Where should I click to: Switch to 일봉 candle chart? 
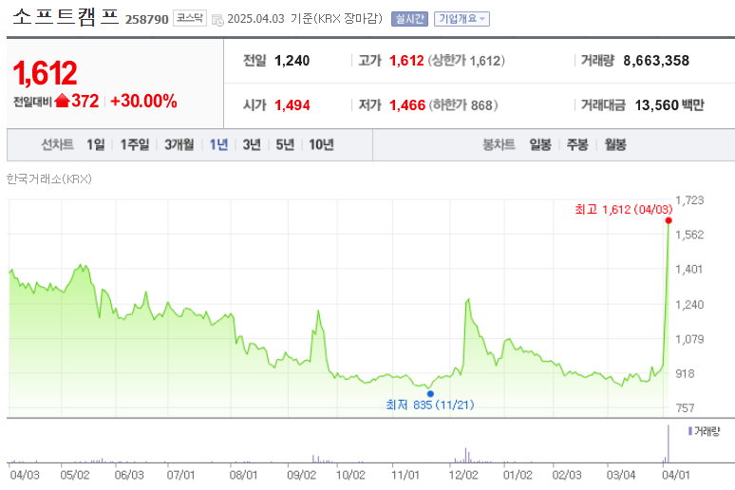tap(540, 144)
